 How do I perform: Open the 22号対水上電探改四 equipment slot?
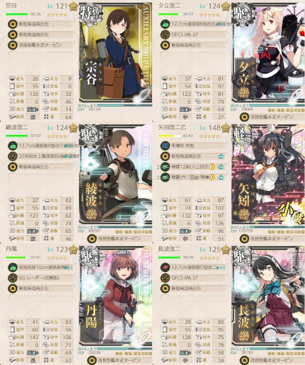[x=44, y=156]
